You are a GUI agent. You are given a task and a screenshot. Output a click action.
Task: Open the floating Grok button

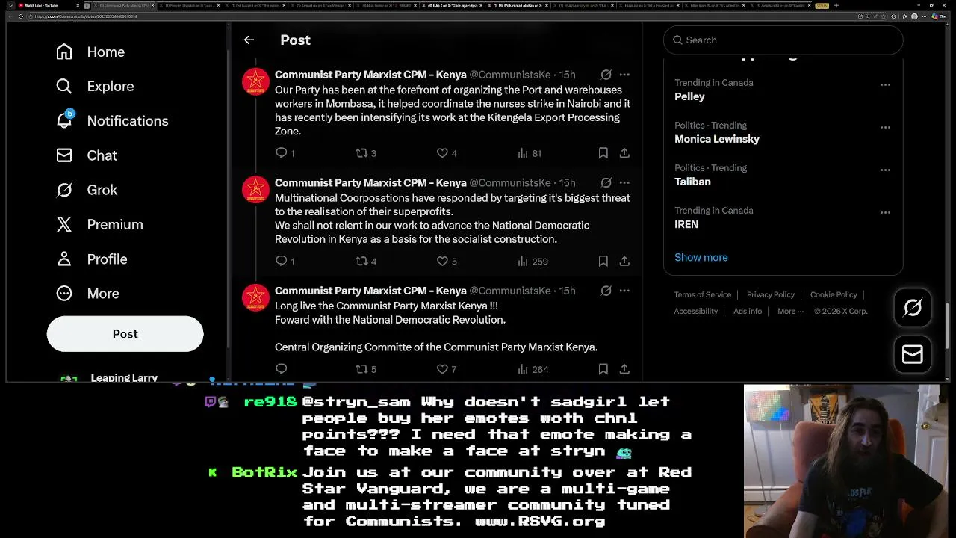pos(913,308)
